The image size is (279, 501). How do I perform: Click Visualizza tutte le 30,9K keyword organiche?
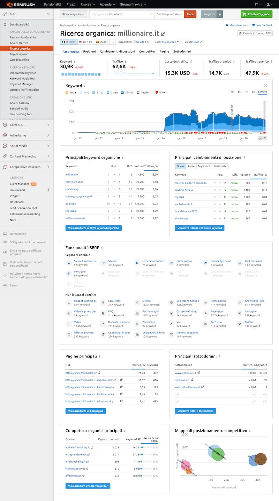[x=93, y=228]
